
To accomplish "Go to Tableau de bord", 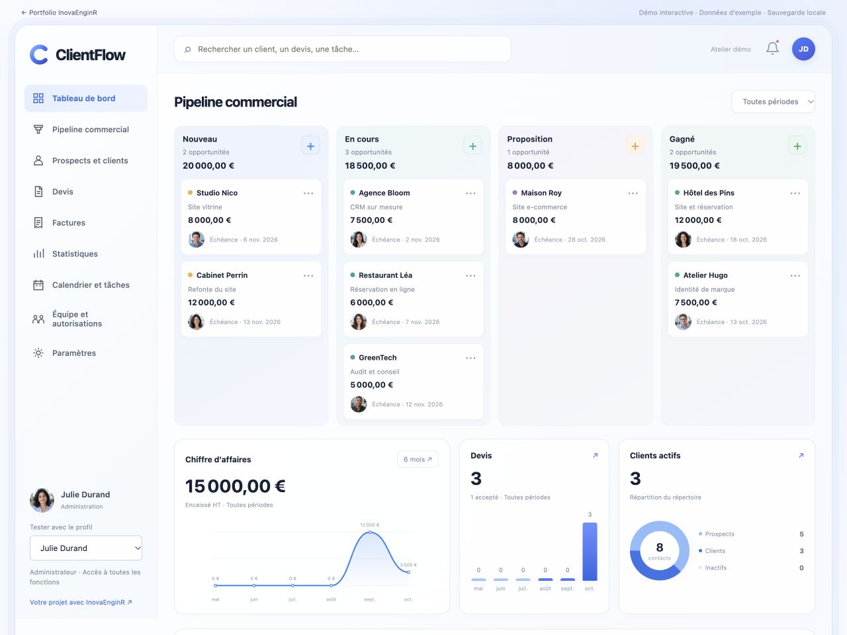I will point(86,99).
